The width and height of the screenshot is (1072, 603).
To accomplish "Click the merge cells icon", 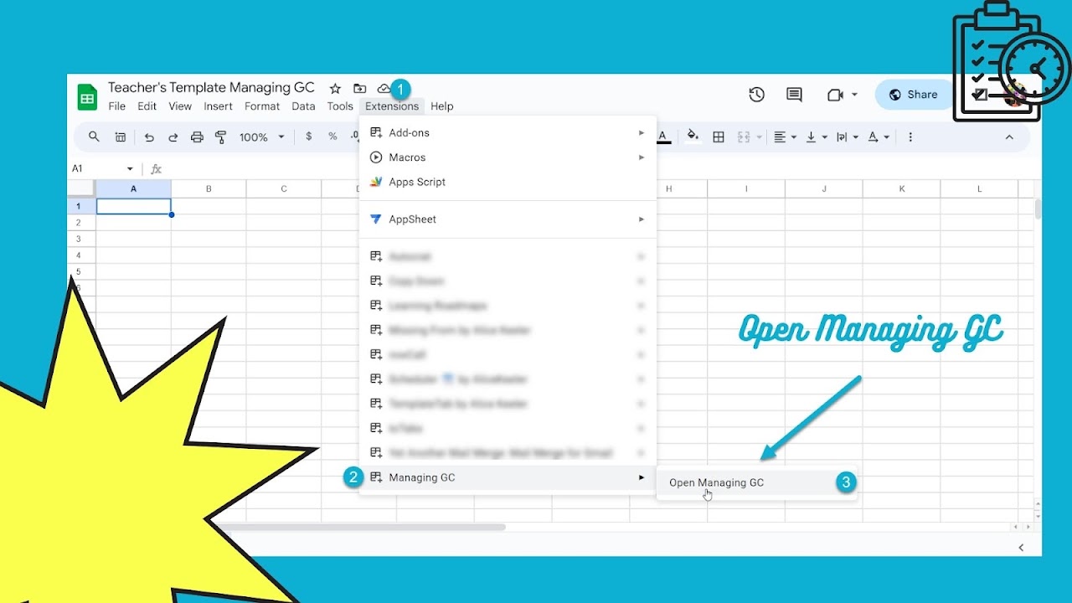I will tap(744, 137).
